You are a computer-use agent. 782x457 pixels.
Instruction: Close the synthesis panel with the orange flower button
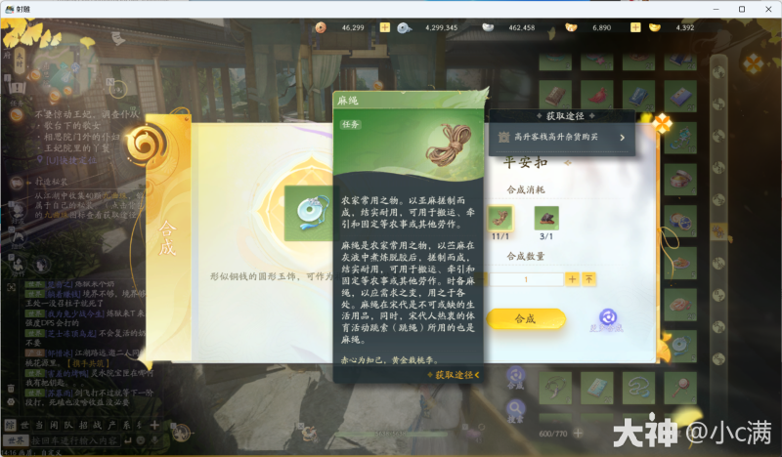click(663, 122)
